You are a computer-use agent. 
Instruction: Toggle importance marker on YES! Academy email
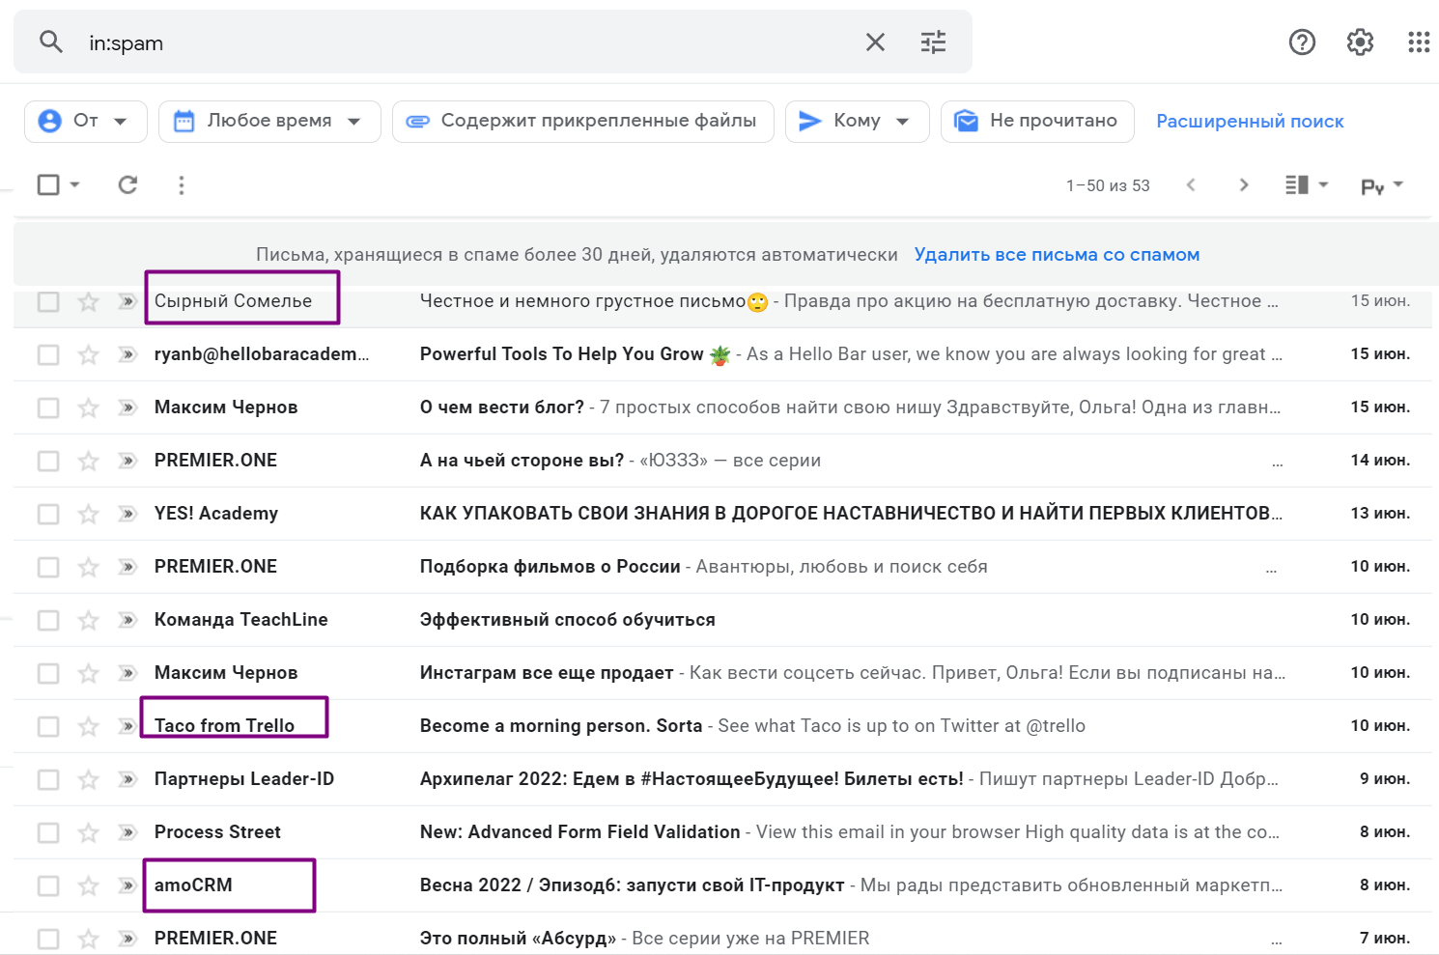(127, 514)
